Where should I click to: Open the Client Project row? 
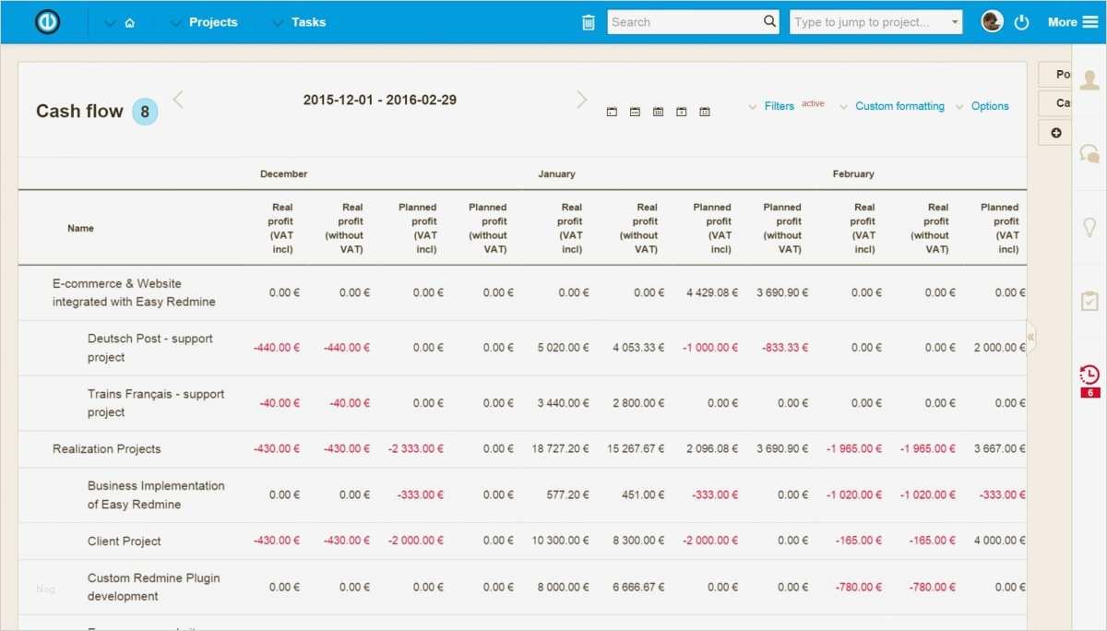(x=124, y=542)
